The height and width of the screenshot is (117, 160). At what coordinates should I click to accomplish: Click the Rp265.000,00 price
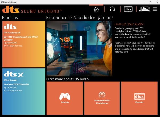10,43
